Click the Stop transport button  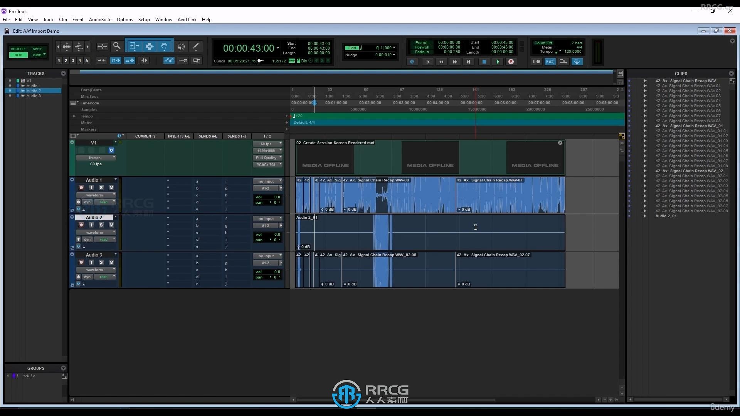pos(484,62)
